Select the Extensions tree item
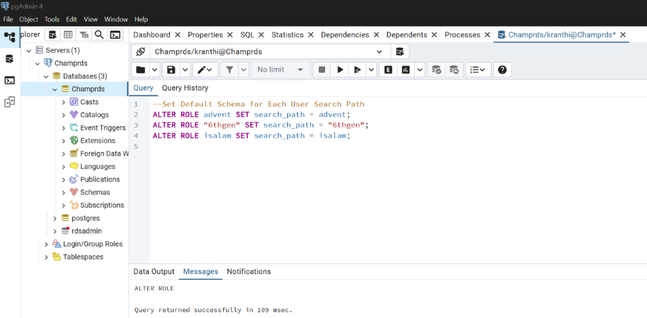Screen dimensions: 647x318 (x=98, y=141)
